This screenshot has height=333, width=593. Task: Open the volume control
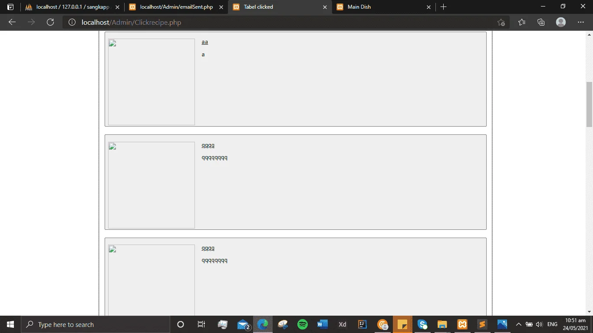pos(540,324)
